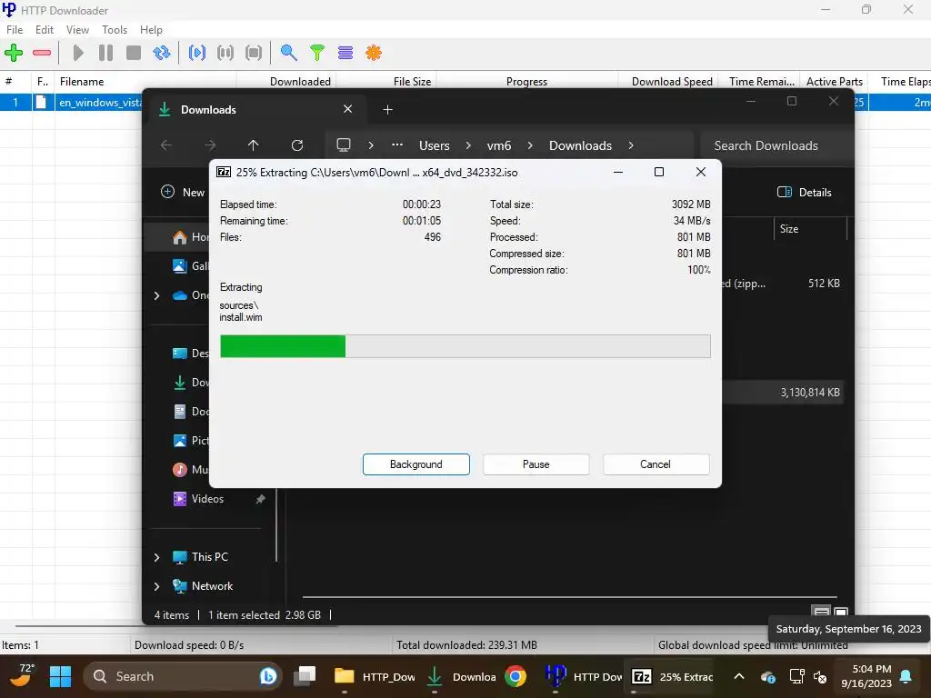Select Videos in Explorer sidebar
This screenshot has width=931, height=698.
(207, 499)
